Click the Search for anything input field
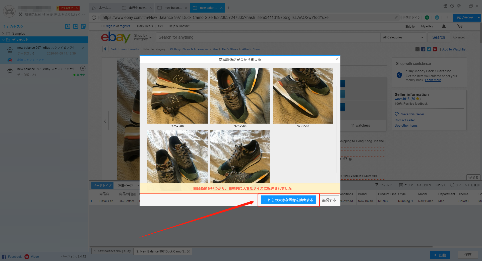The image size is (482, 261). click(x=268, y=37)
